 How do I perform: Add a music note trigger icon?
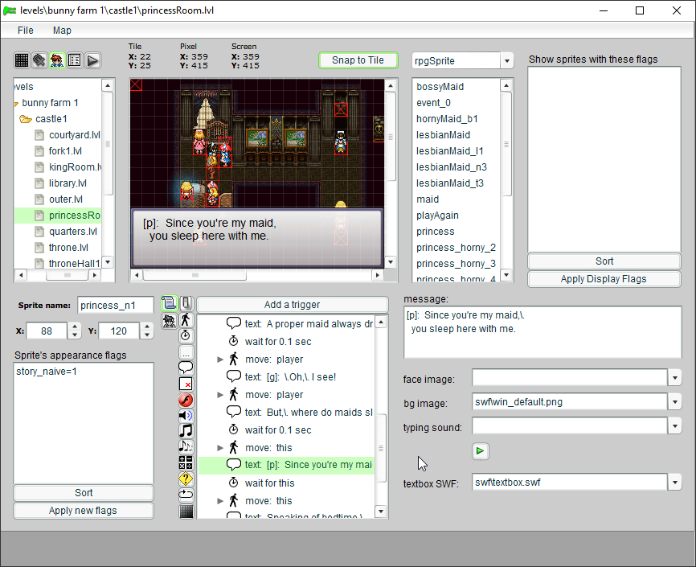(186, 431)
